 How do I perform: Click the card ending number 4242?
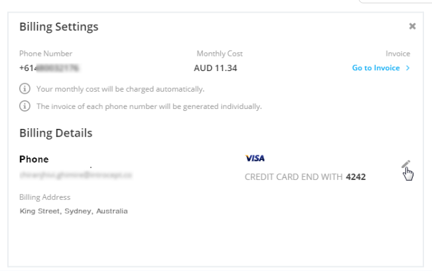pos(356,177)
